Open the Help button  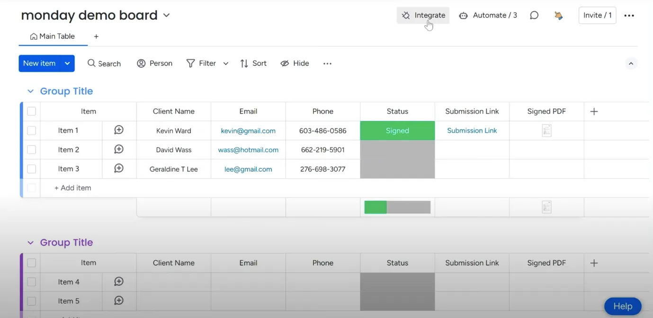[623, 306]
